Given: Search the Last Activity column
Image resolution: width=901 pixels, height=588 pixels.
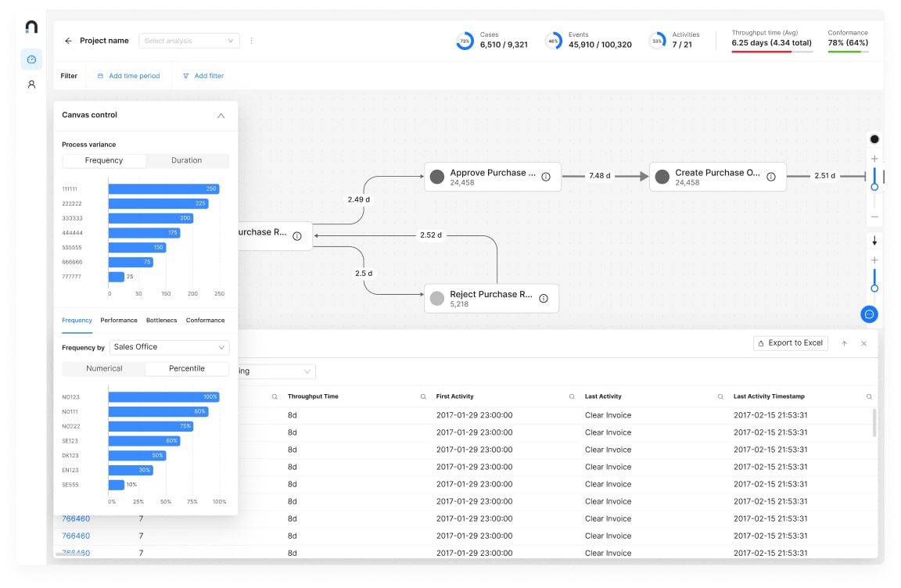Looking at the screenshot, I should pos(720,396).
